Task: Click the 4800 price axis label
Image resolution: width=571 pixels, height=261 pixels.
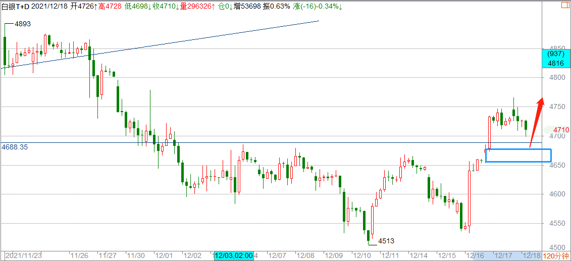Action: pyautogui.click(x=557, y=77)
